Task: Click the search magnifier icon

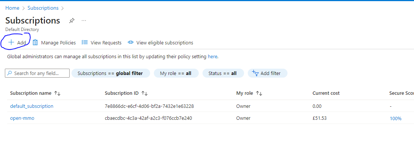Action: click(x=9, y=73)
